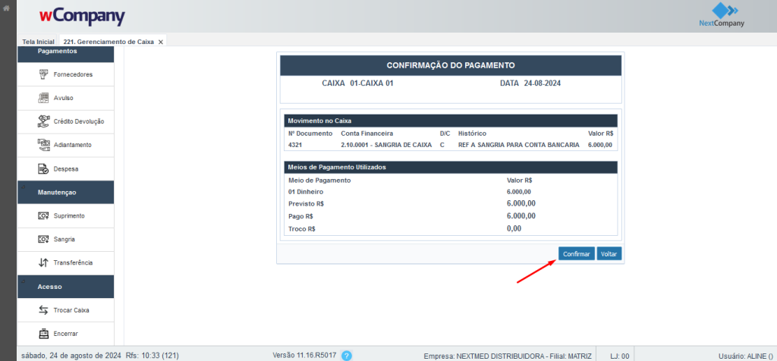Collapse the Manutenção section header
Image resolution: width=777 pixels, height=361 pixels.
(57, 192)
